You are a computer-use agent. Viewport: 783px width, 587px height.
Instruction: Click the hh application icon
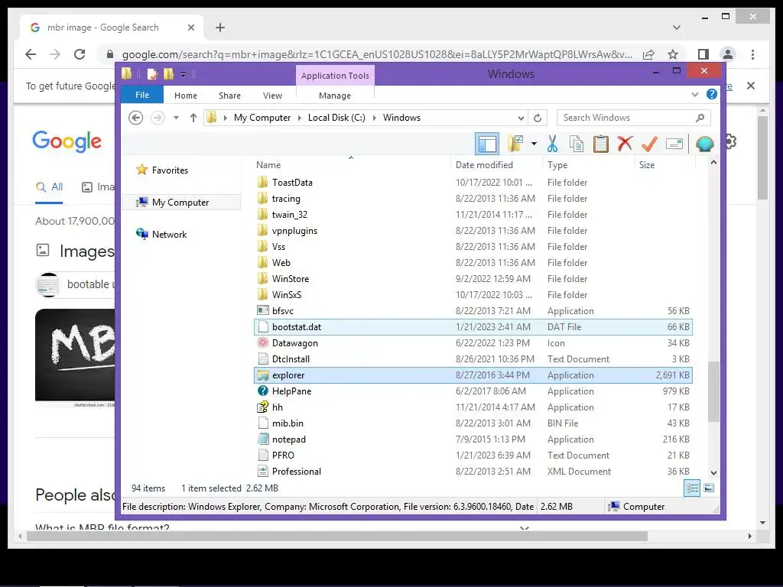(x=263, y=407)
